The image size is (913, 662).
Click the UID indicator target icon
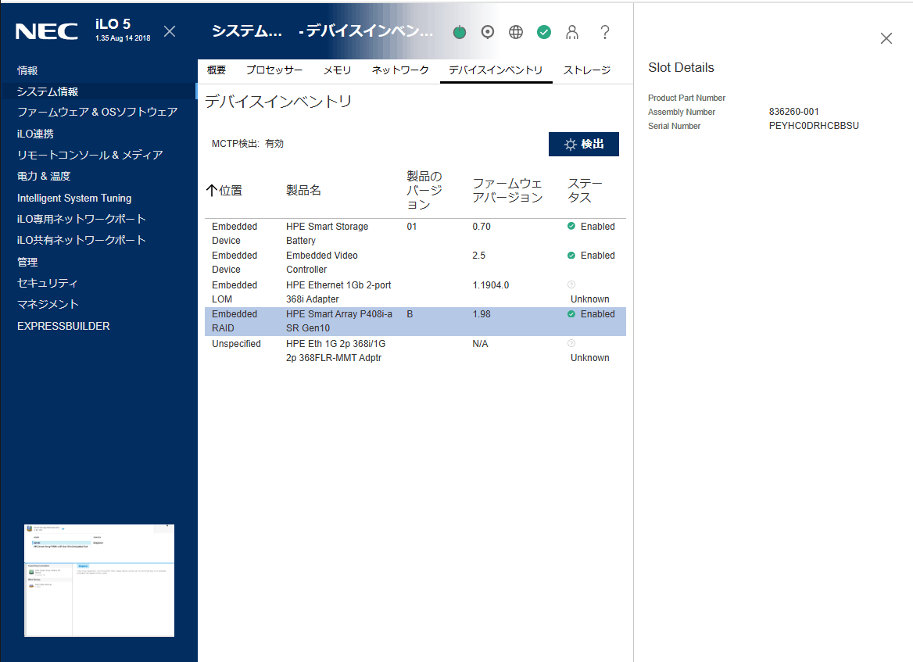487,32
